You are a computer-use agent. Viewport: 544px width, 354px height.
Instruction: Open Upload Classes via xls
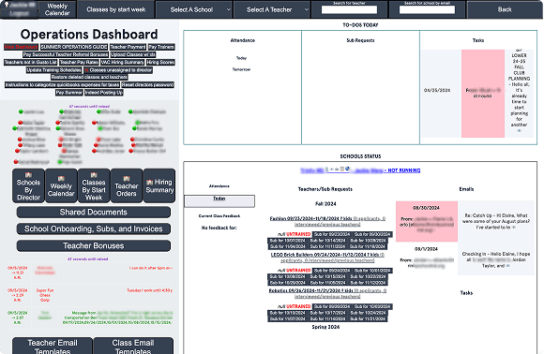pyautogui.click(x=133, y=54)
